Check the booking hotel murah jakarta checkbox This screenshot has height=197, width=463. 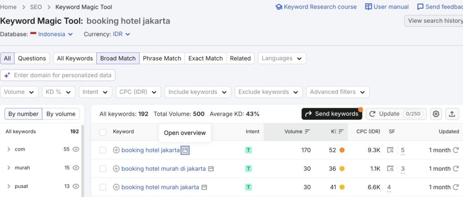pos(103,187)
